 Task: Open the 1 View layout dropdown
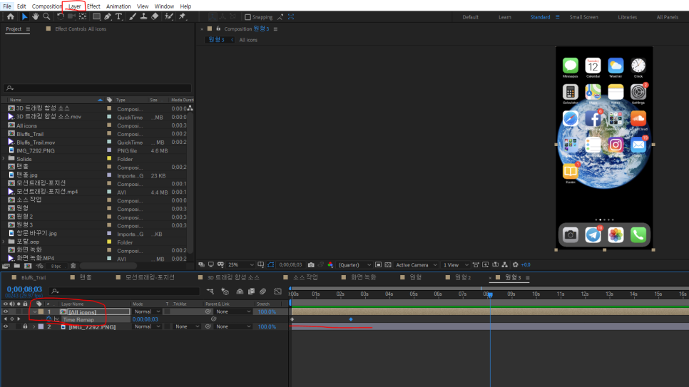(456, 265)
